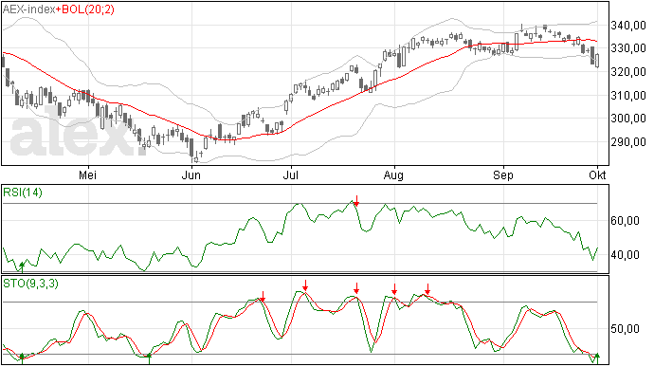This screenshot has width=654, height=367.
Task: Click the last red arrow in STO panel
Action: coord(427,289)
